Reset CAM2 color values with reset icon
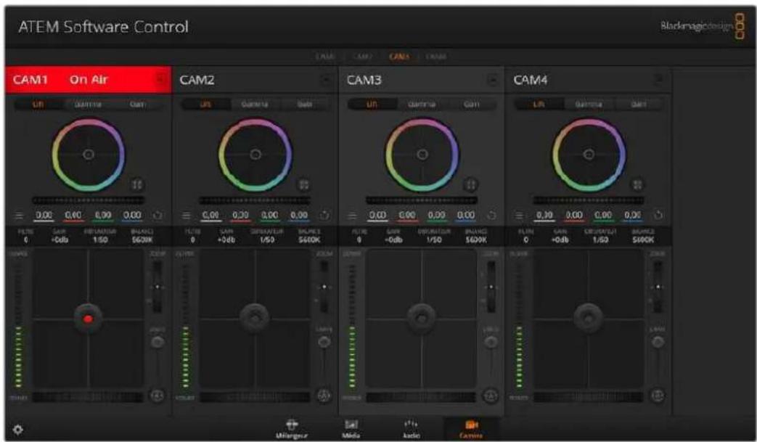 click(324, 216)
